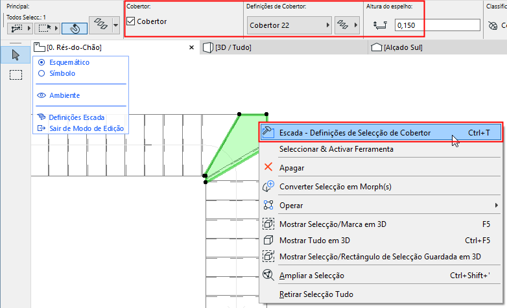Click the convert to Morph icon

click(268, 186)
